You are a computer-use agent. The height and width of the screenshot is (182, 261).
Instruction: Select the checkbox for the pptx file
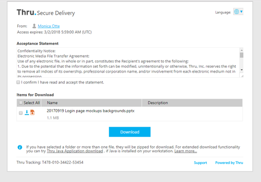(21, 113)
